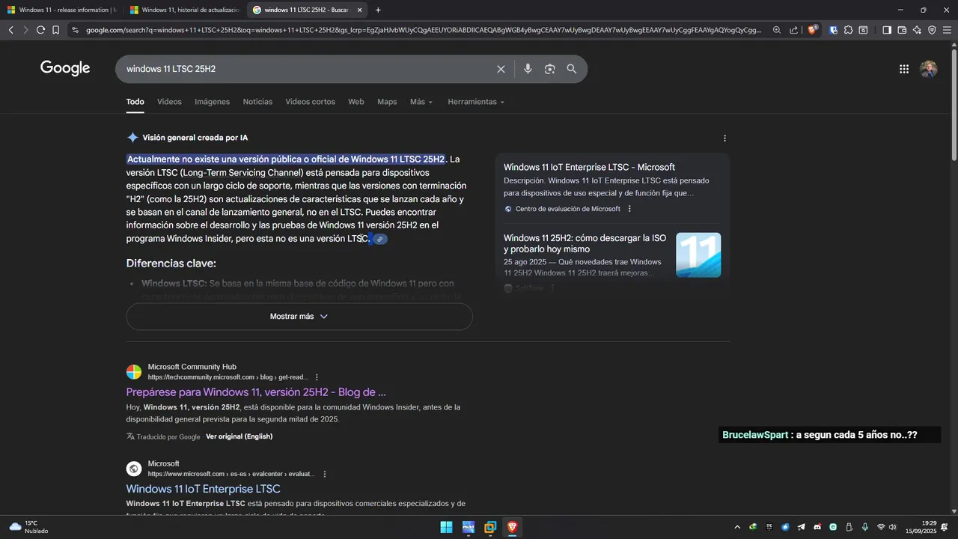Image resolution: width=958 pixels, height=539 pixels.
Task: Open new browser tab with plus icon
Action: tap(378, 10)
